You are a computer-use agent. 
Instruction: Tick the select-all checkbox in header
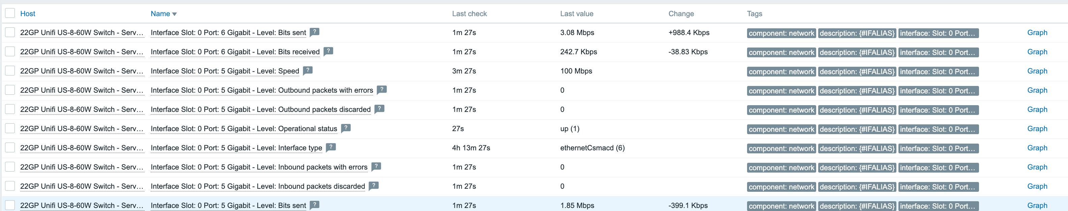(x=10, y=13)
